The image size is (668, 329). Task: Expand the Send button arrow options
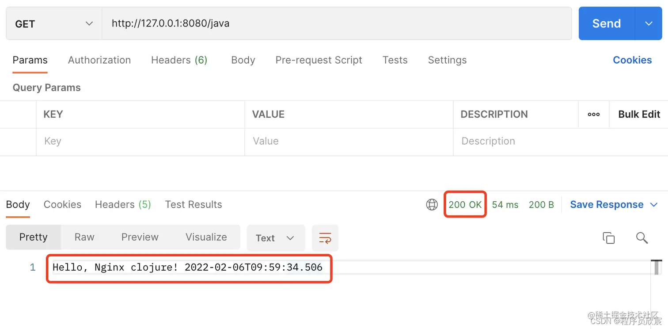(649, 23)
